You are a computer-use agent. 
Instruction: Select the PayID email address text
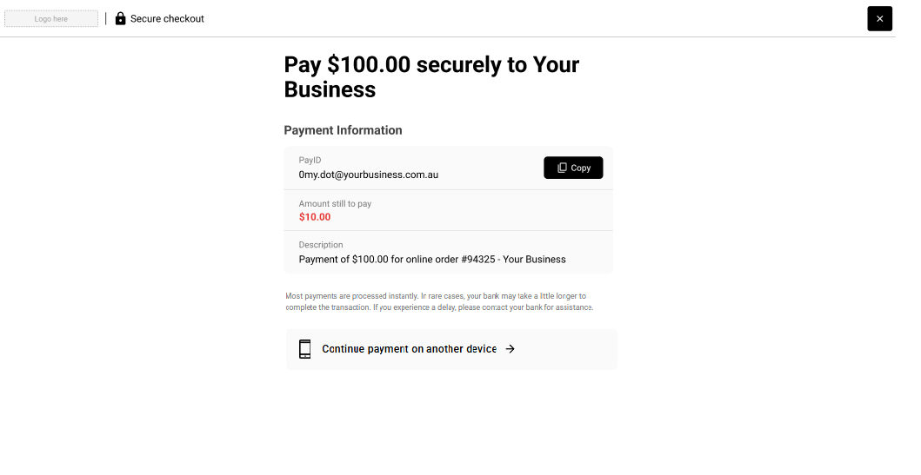[x=368, y=175]
